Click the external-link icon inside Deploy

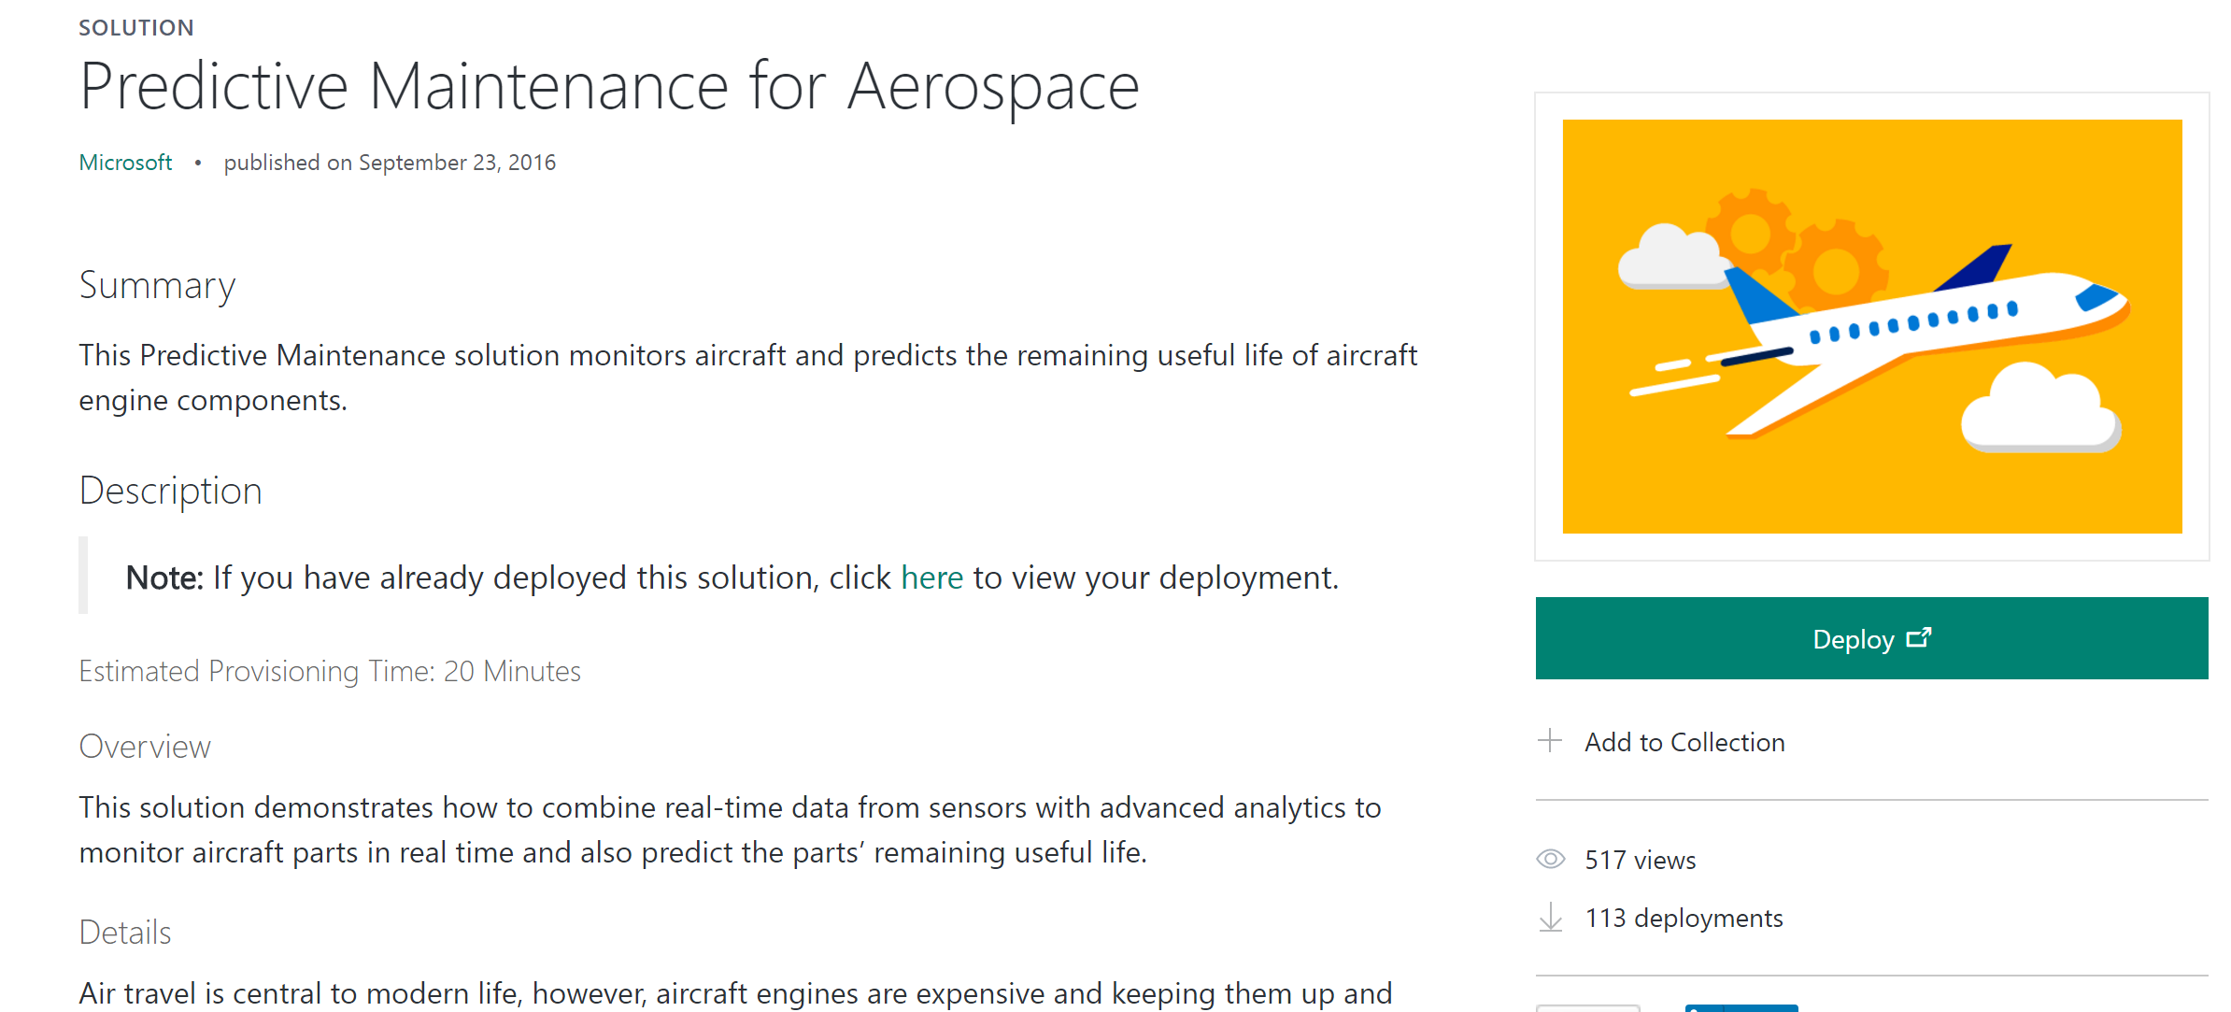pyautogui.click(x=1918, y=637)
